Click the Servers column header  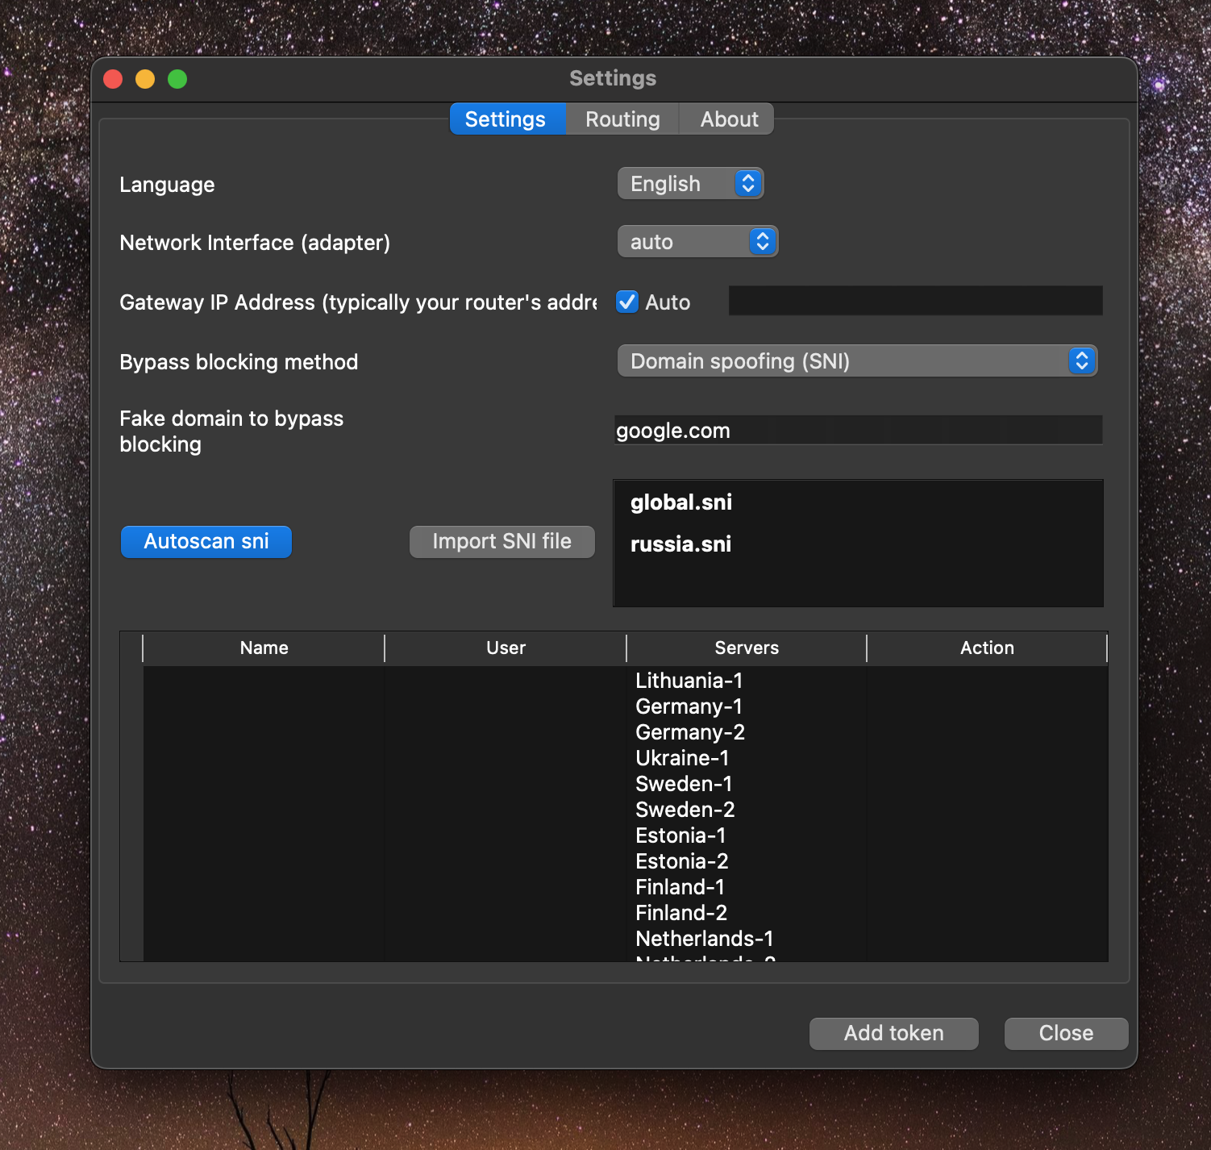pos(747,648)
